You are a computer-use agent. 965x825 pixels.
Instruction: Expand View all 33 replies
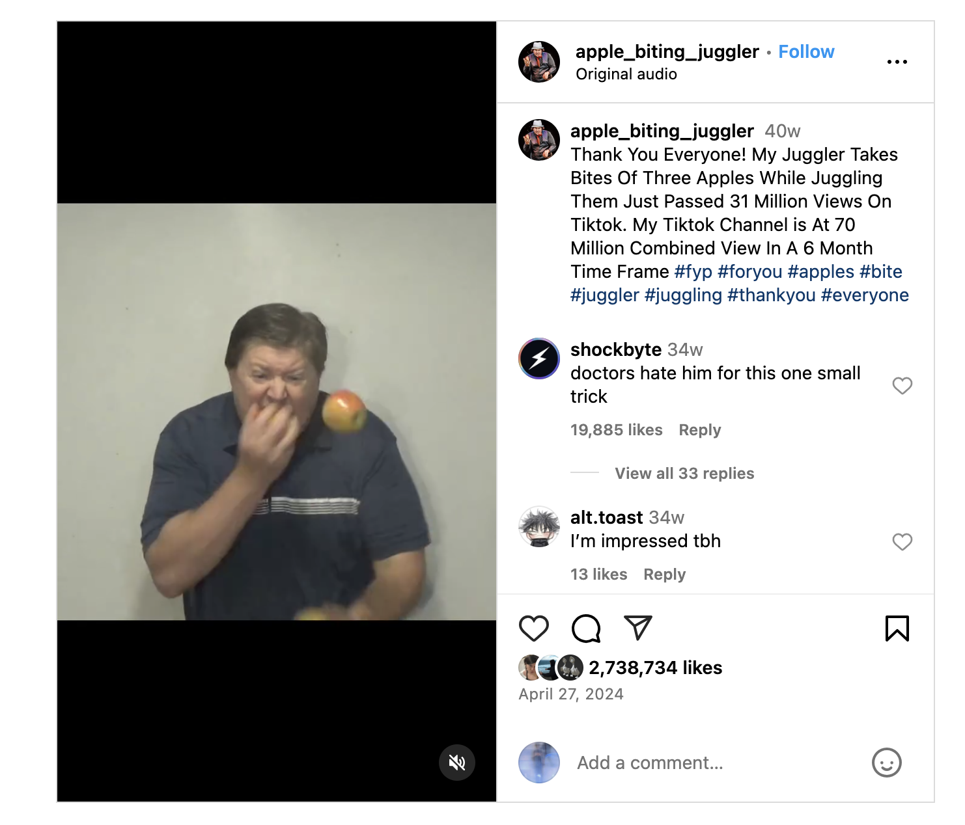click(x=684, y=474)
